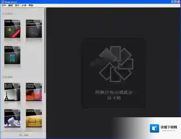The image size is (181, 139).
Task: Open the 帮助 (Help) menu
Action: click(31, 5)
